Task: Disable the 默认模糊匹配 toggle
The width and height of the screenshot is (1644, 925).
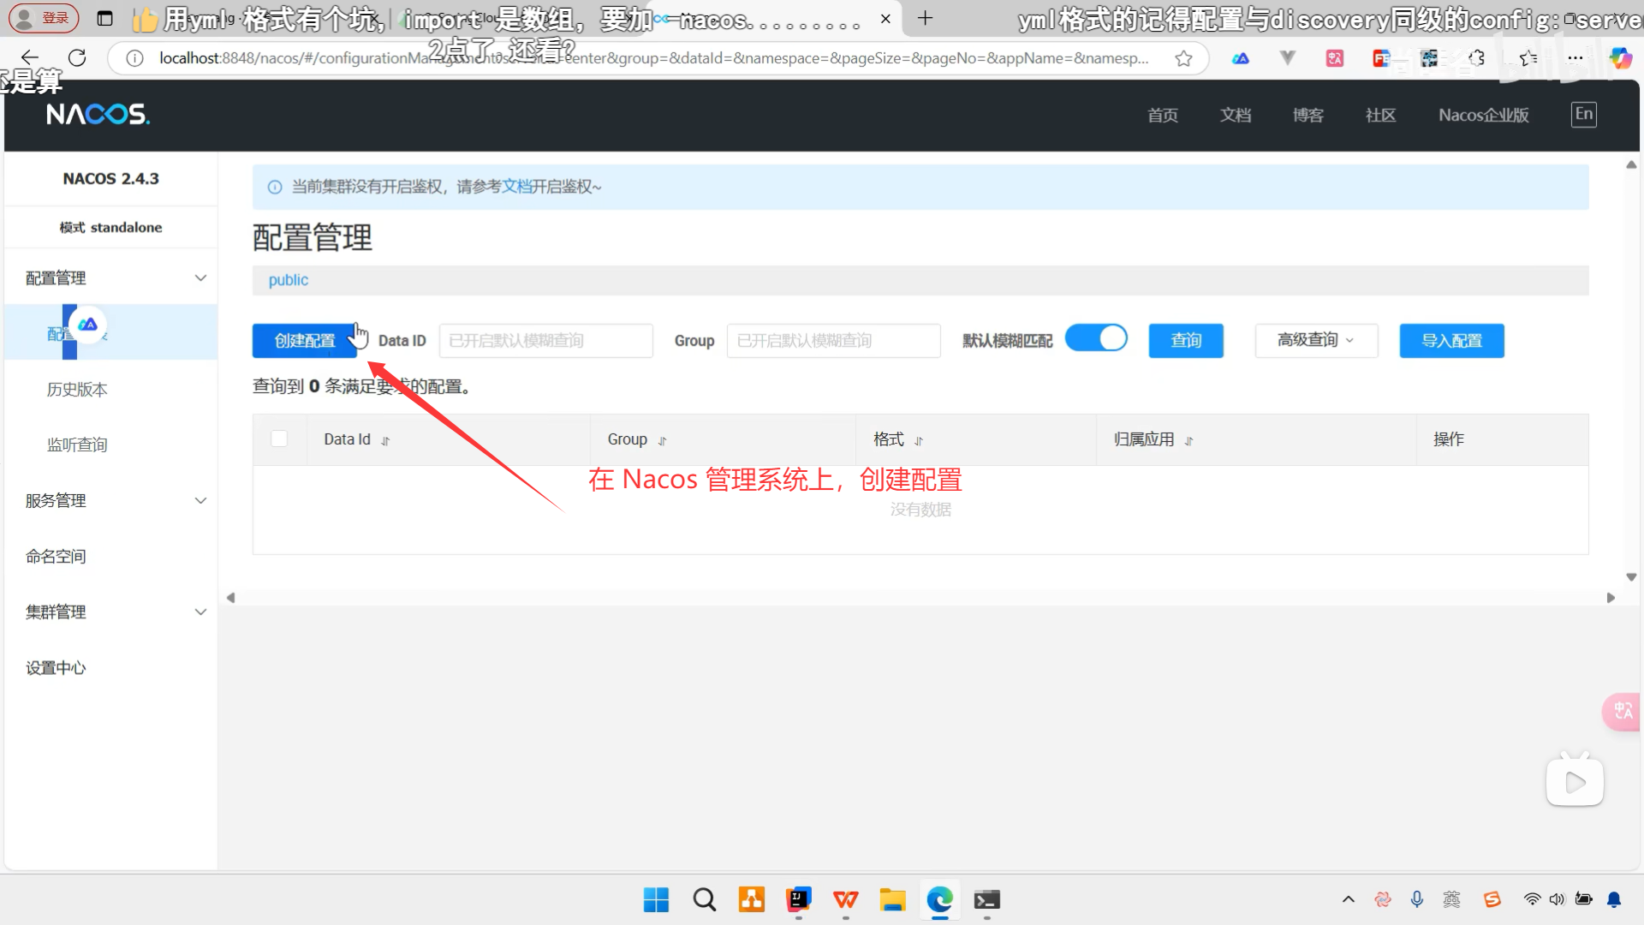Action: [x=1096, y=337]
